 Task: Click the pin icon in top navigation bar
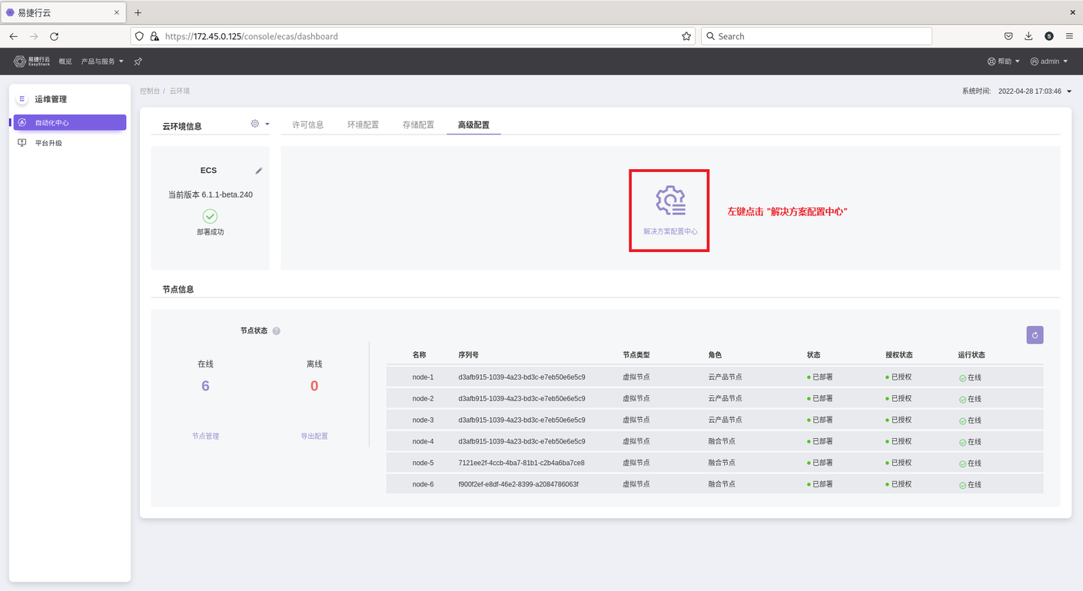(x=138, y=61)
